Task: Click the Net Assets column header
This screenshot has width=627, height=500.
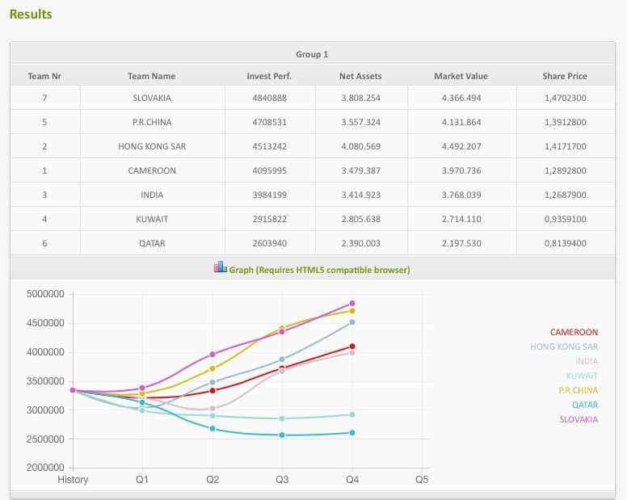Action: pyautogui.click(x=360, y=76)
